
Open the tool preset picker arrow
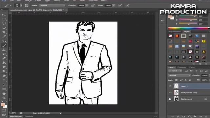coord(11,6)
